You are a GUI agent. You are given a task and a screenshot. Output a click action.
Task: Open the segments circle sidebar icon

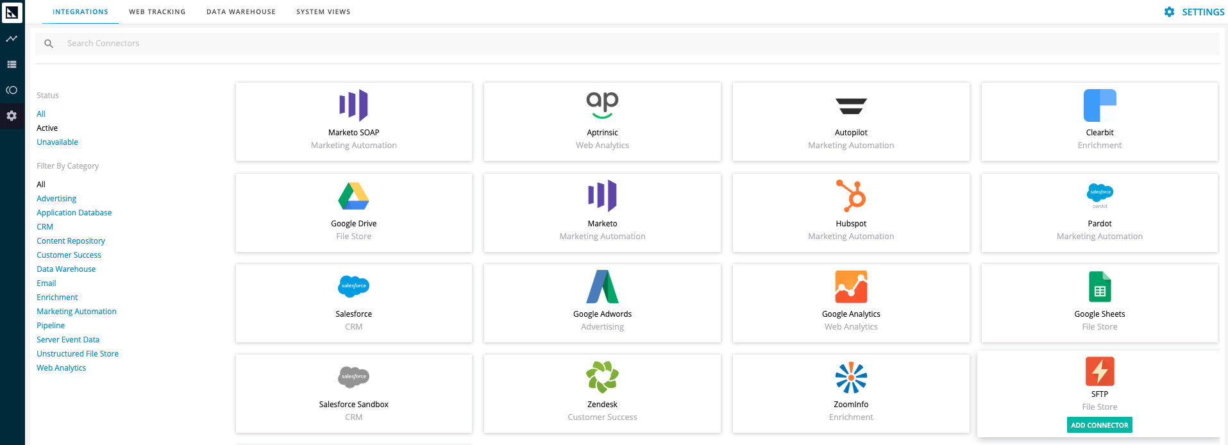pos(12,90)
